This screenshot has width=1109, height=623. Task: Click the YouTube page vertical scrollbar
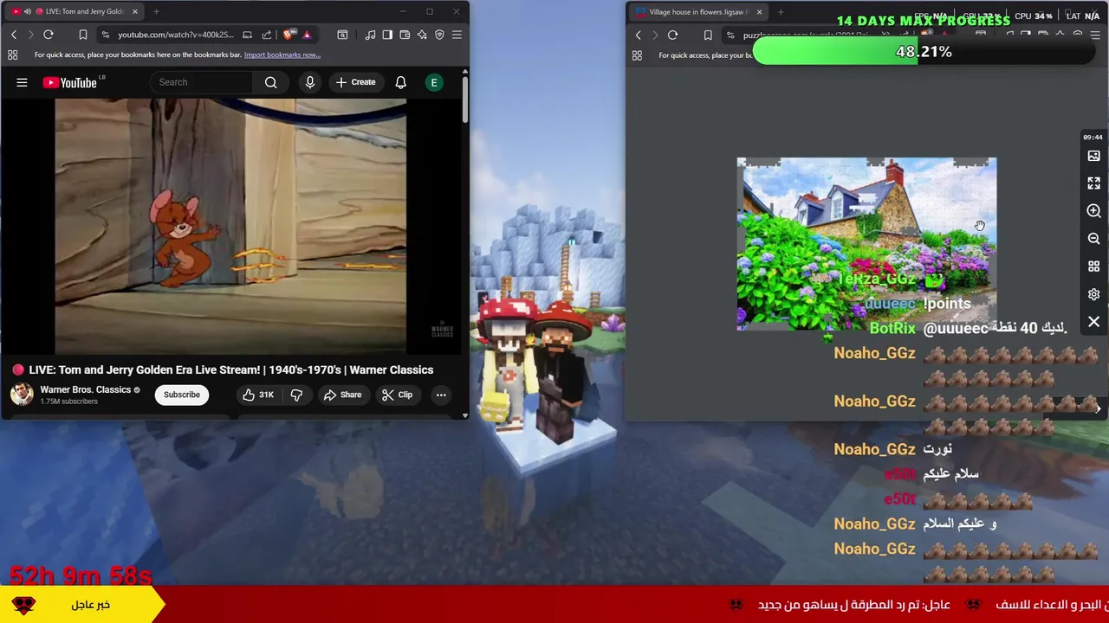pos(465,100)
